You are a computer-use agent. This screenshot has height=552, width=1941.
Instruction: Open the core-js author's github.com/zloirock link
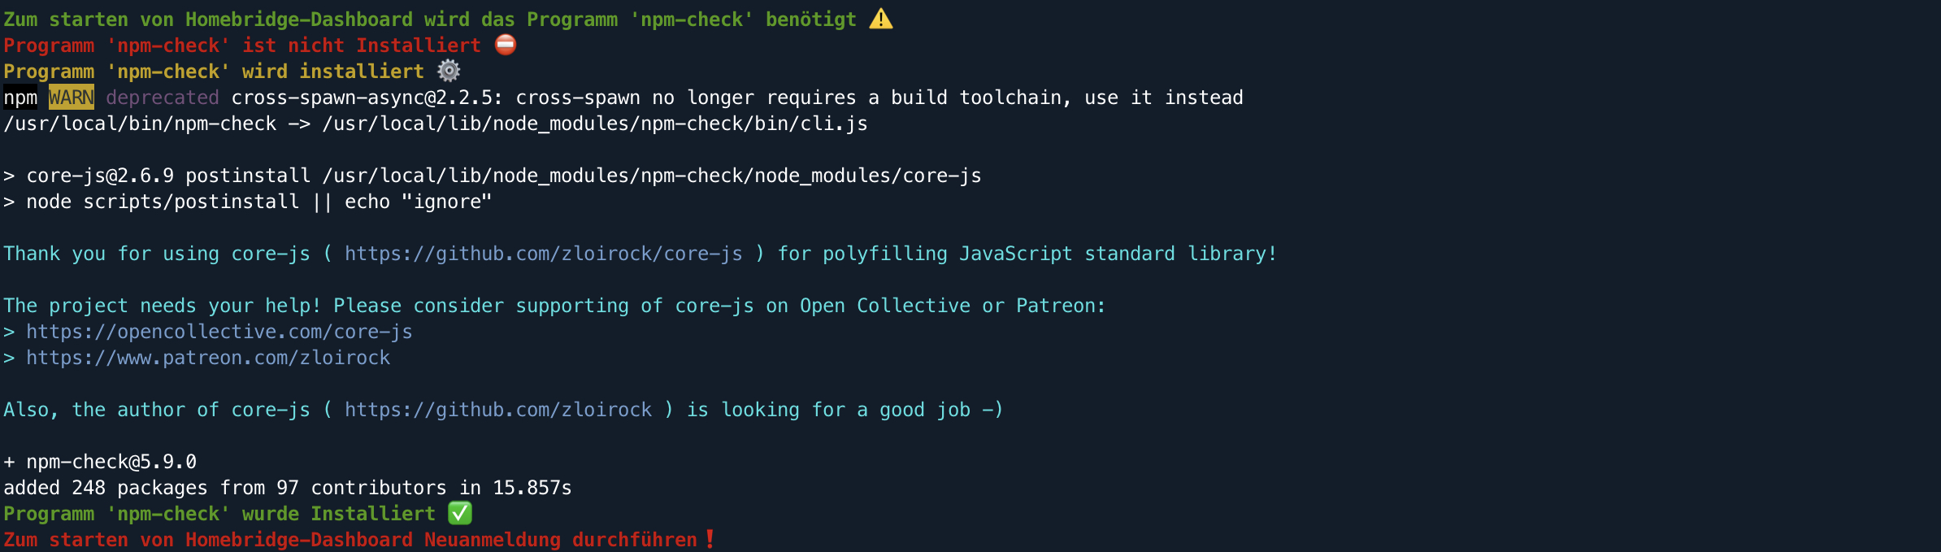[x=497, y=410]
